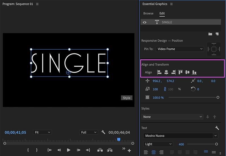Viewport: 226px width, 156px height.
Task: Enable center align text paragraph
Action: coord(154,152)
